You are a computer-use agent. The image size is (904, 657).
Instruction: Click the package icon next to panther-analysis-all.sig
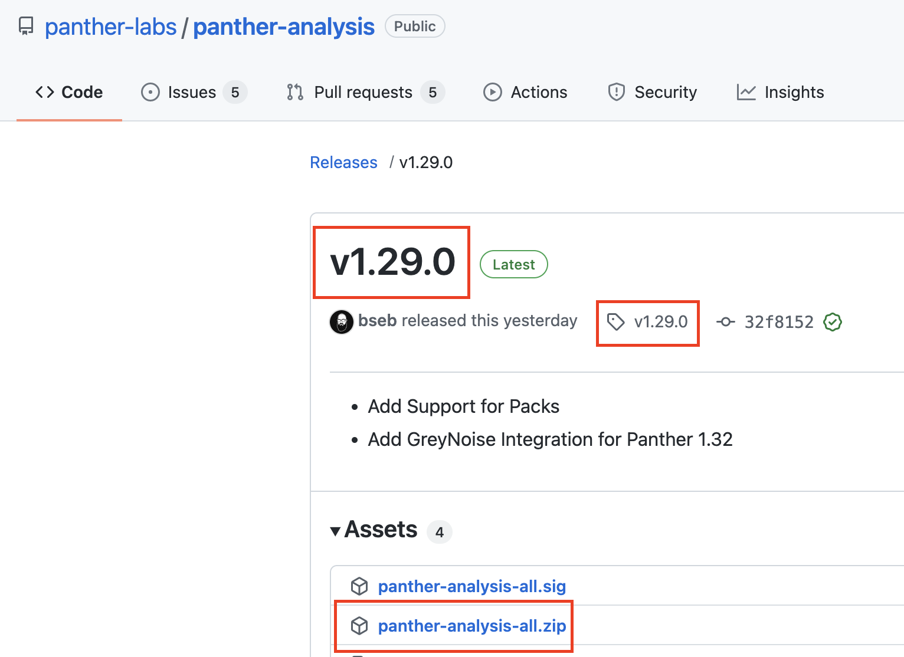point(360,586)
